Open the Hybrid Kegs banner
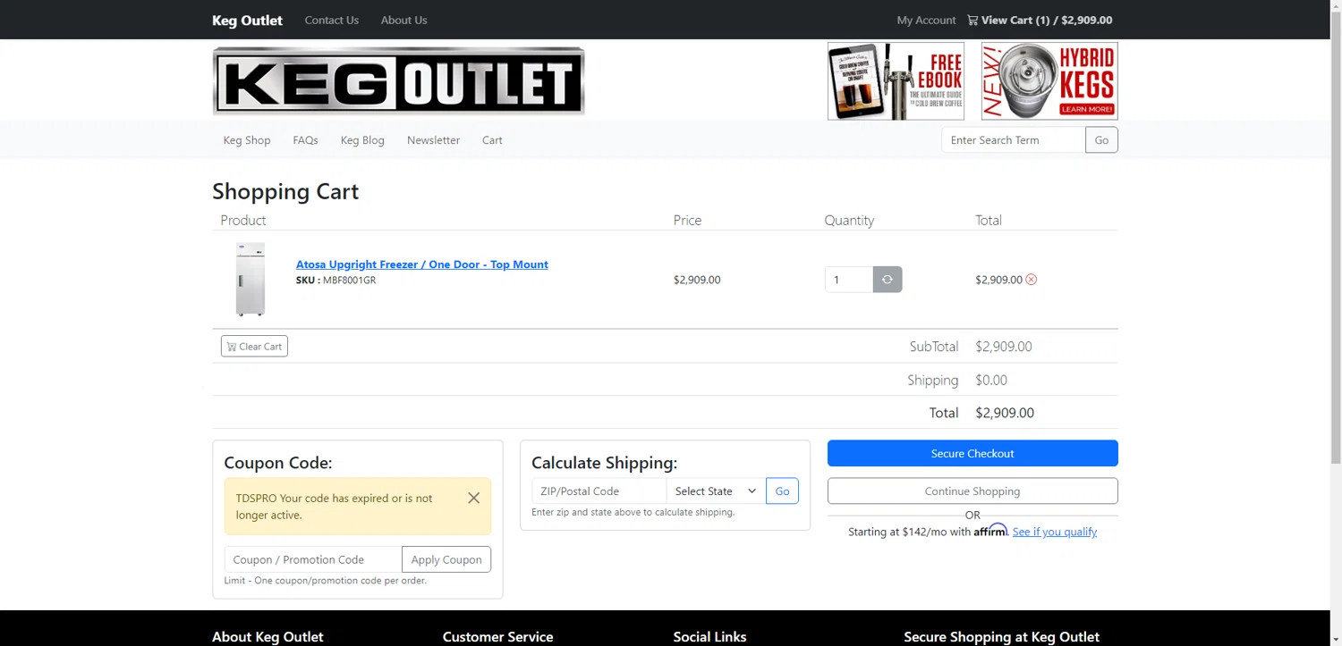1342x646 pixels. click(1049, 80)
